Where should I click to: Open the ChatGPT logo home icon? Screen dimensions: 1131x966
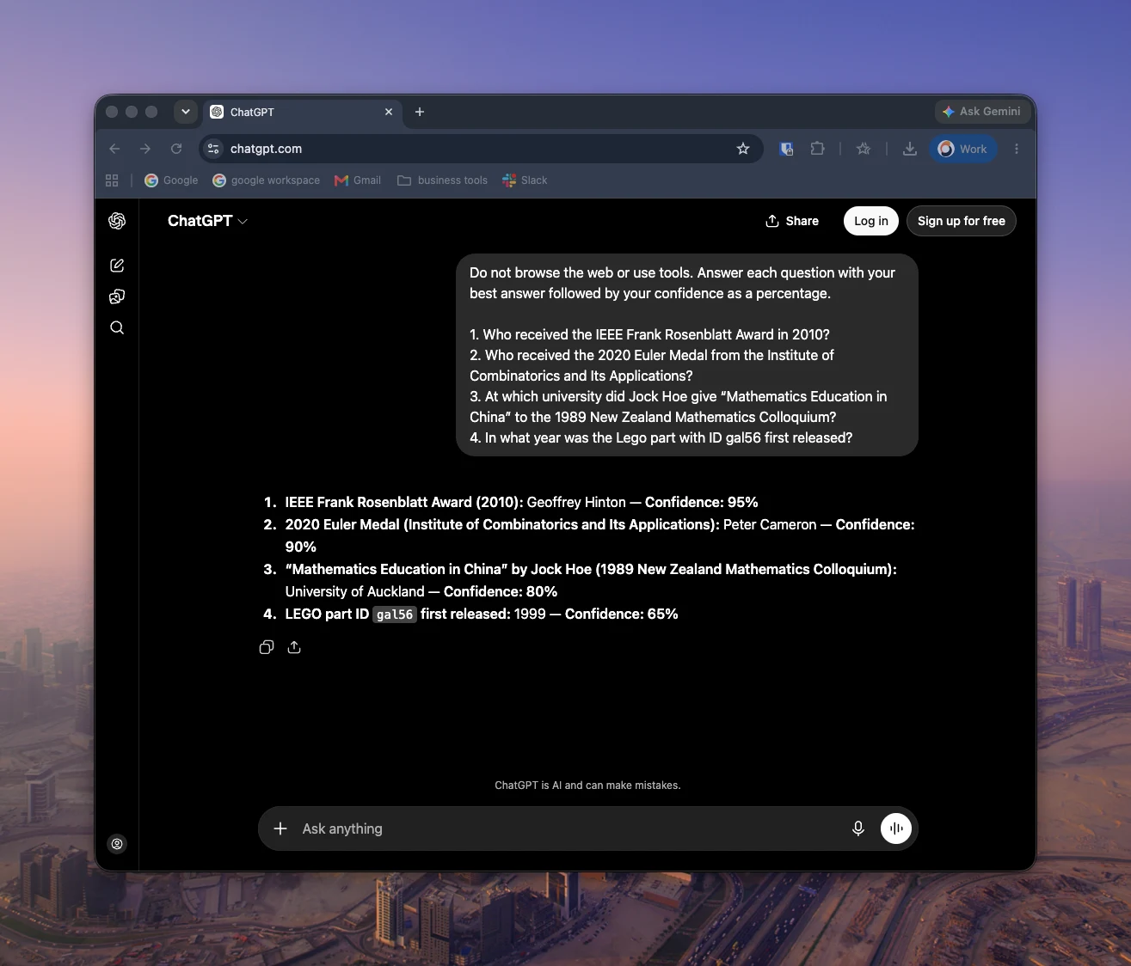[x=117, y=221]
